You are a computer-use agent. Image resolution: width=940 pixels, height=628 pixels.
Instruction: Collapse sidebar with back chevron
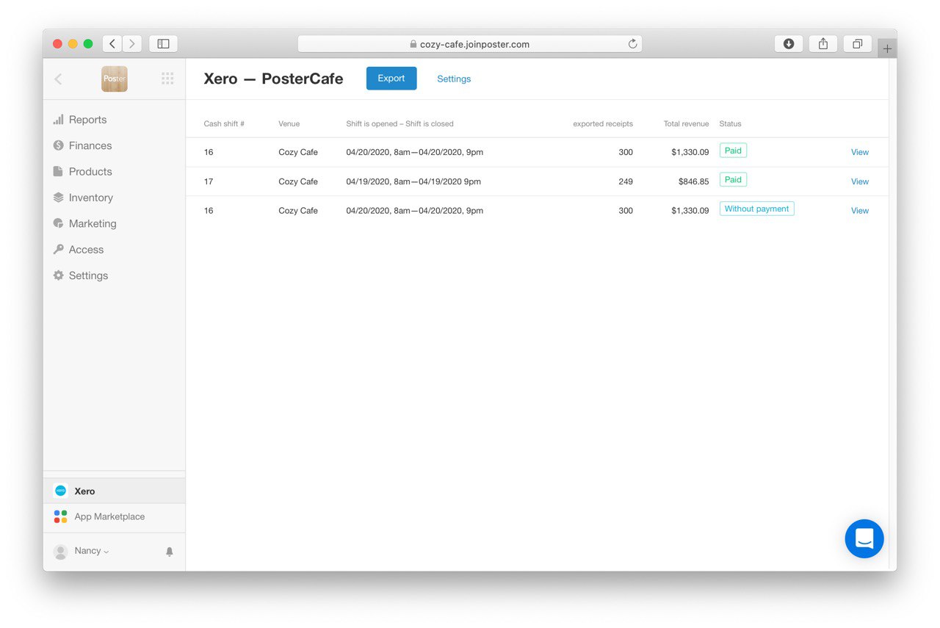click(x=58, y=79)
